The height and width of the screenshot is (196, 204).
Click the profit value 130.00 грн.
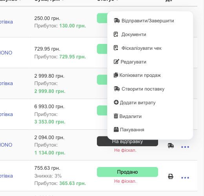click(73, 26)
